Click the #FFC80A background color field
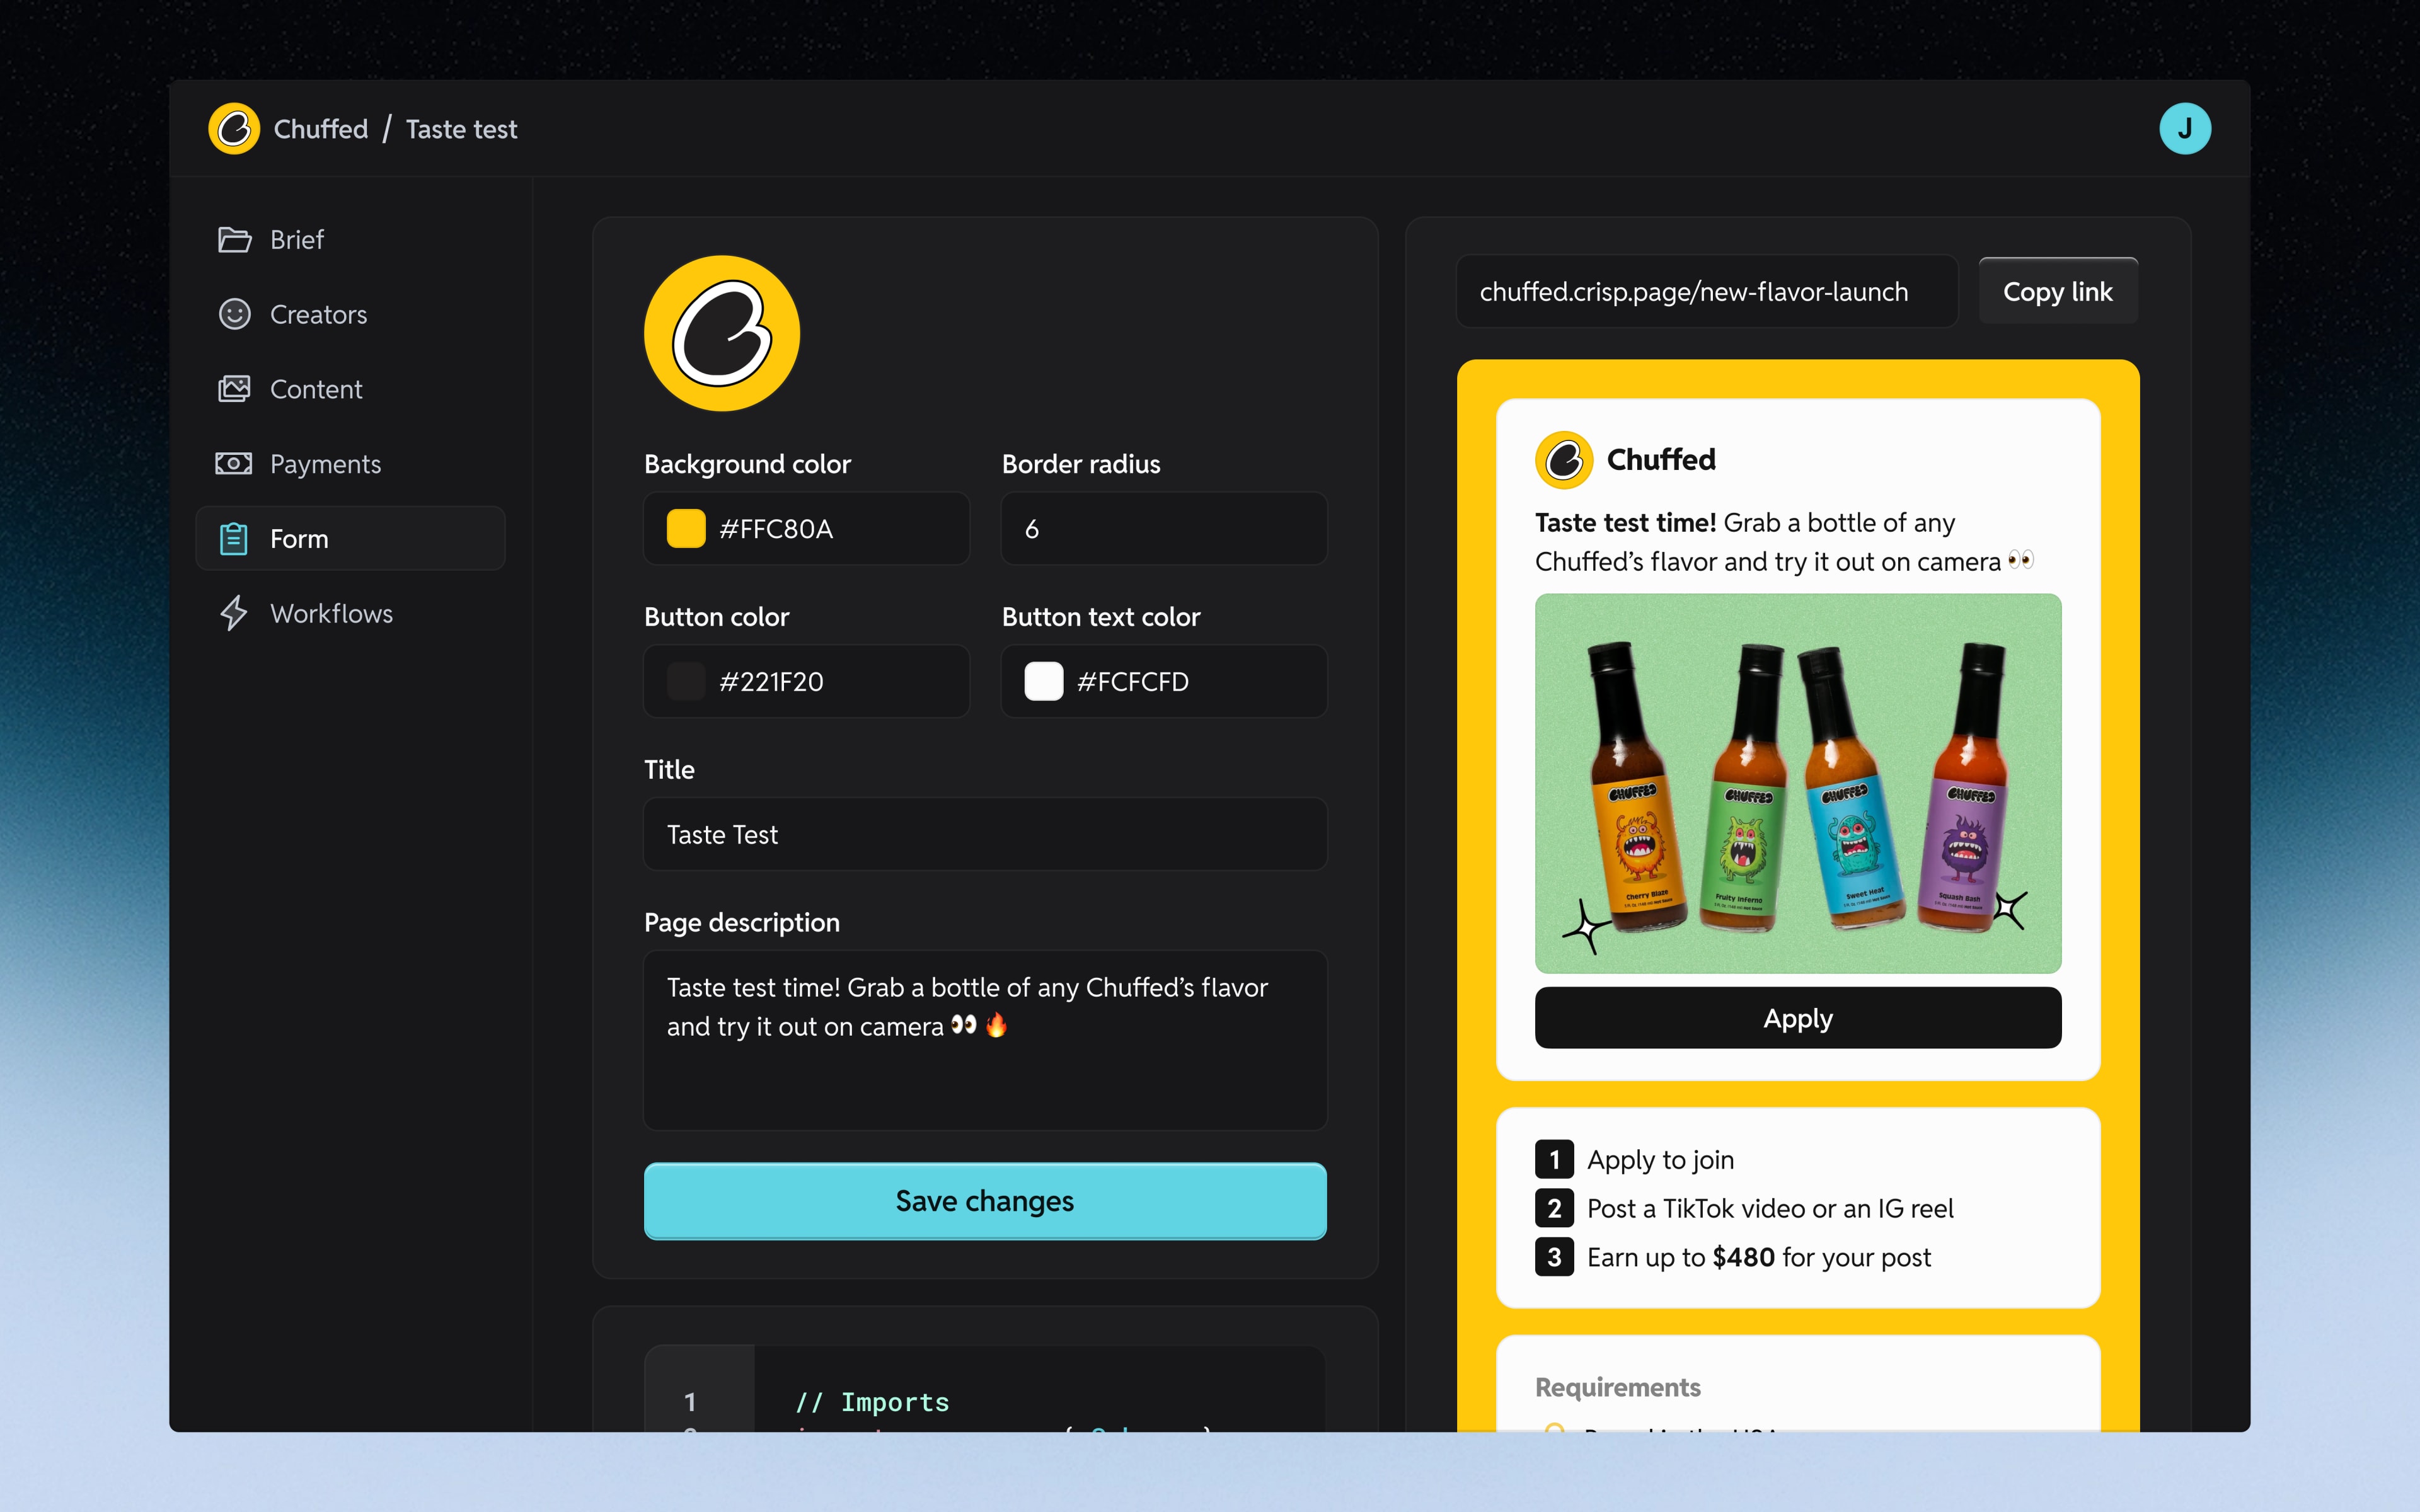The image size is (2420, 1512). [x=807, y=529]
